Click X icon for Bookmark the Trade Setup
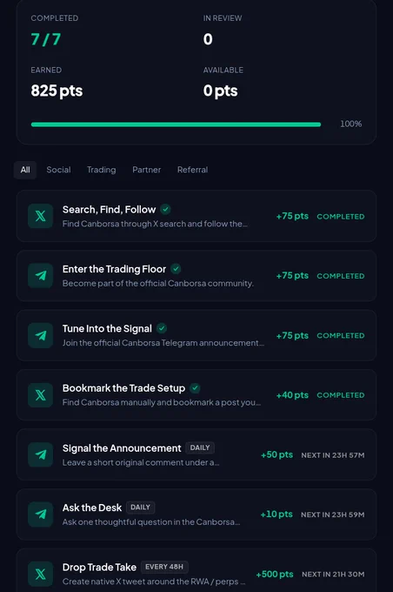This screenshot has width=393, height=592. [40, 395]
